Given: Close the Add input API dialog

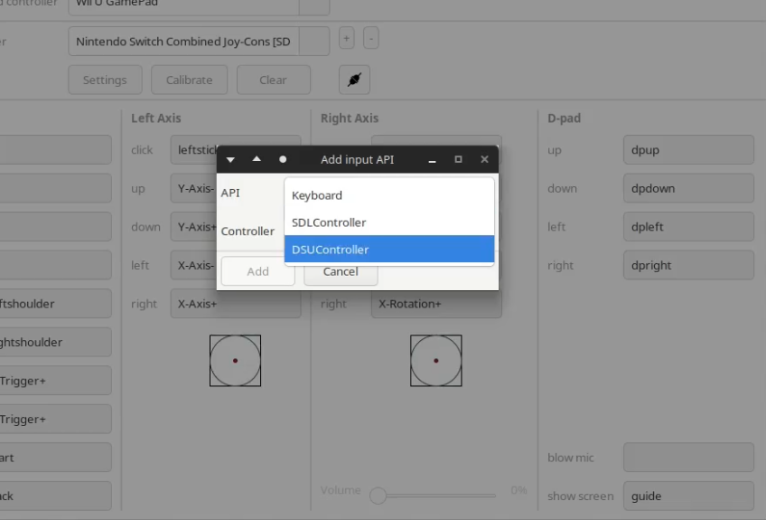Looking at the screenshot, I should point(484,159).
